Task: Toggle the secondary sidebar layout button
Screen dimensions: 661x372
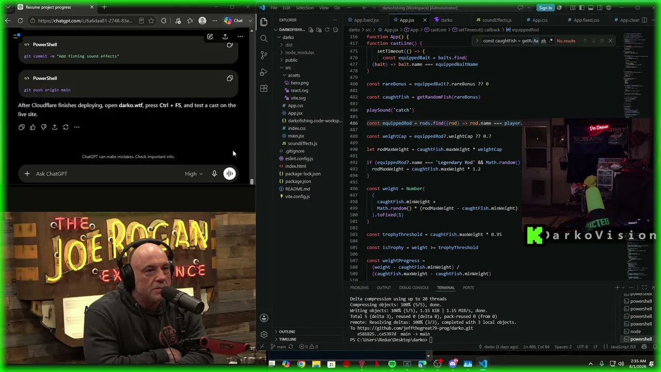Action: click(x=600, y=8)
